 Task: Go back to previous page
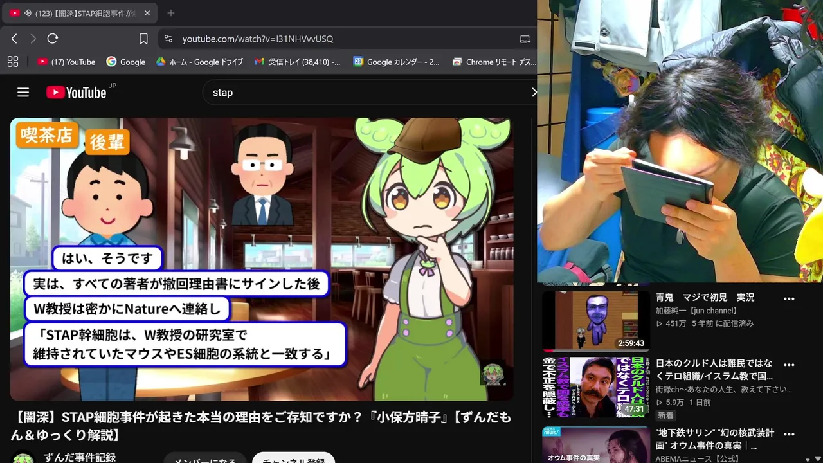14,39
